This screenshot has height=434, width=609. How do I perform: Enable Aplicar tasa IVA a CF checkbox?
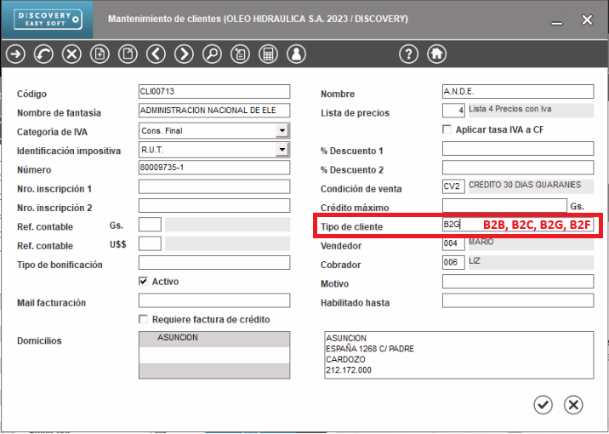[447, 129]
